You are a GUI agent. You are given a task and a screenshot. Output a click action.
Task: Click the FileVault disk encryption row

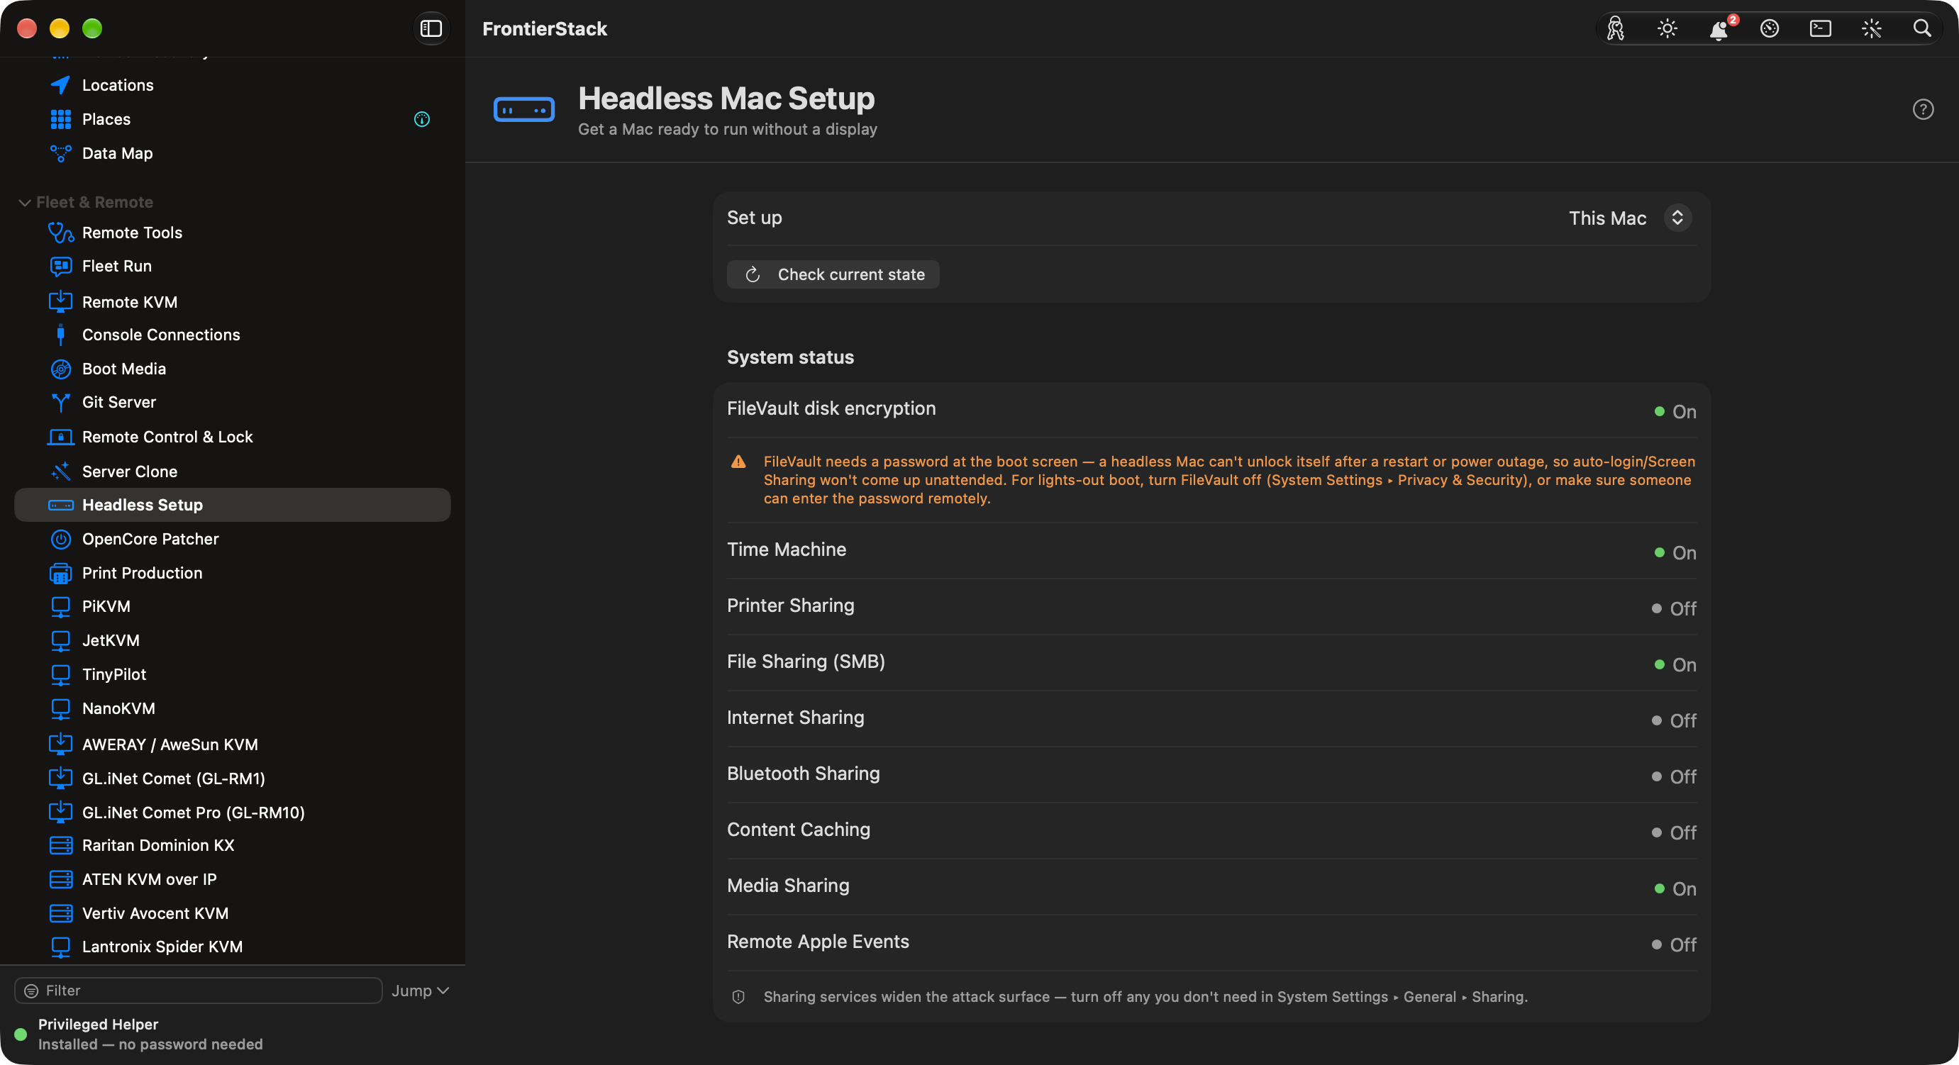(x=1211, y=410)
